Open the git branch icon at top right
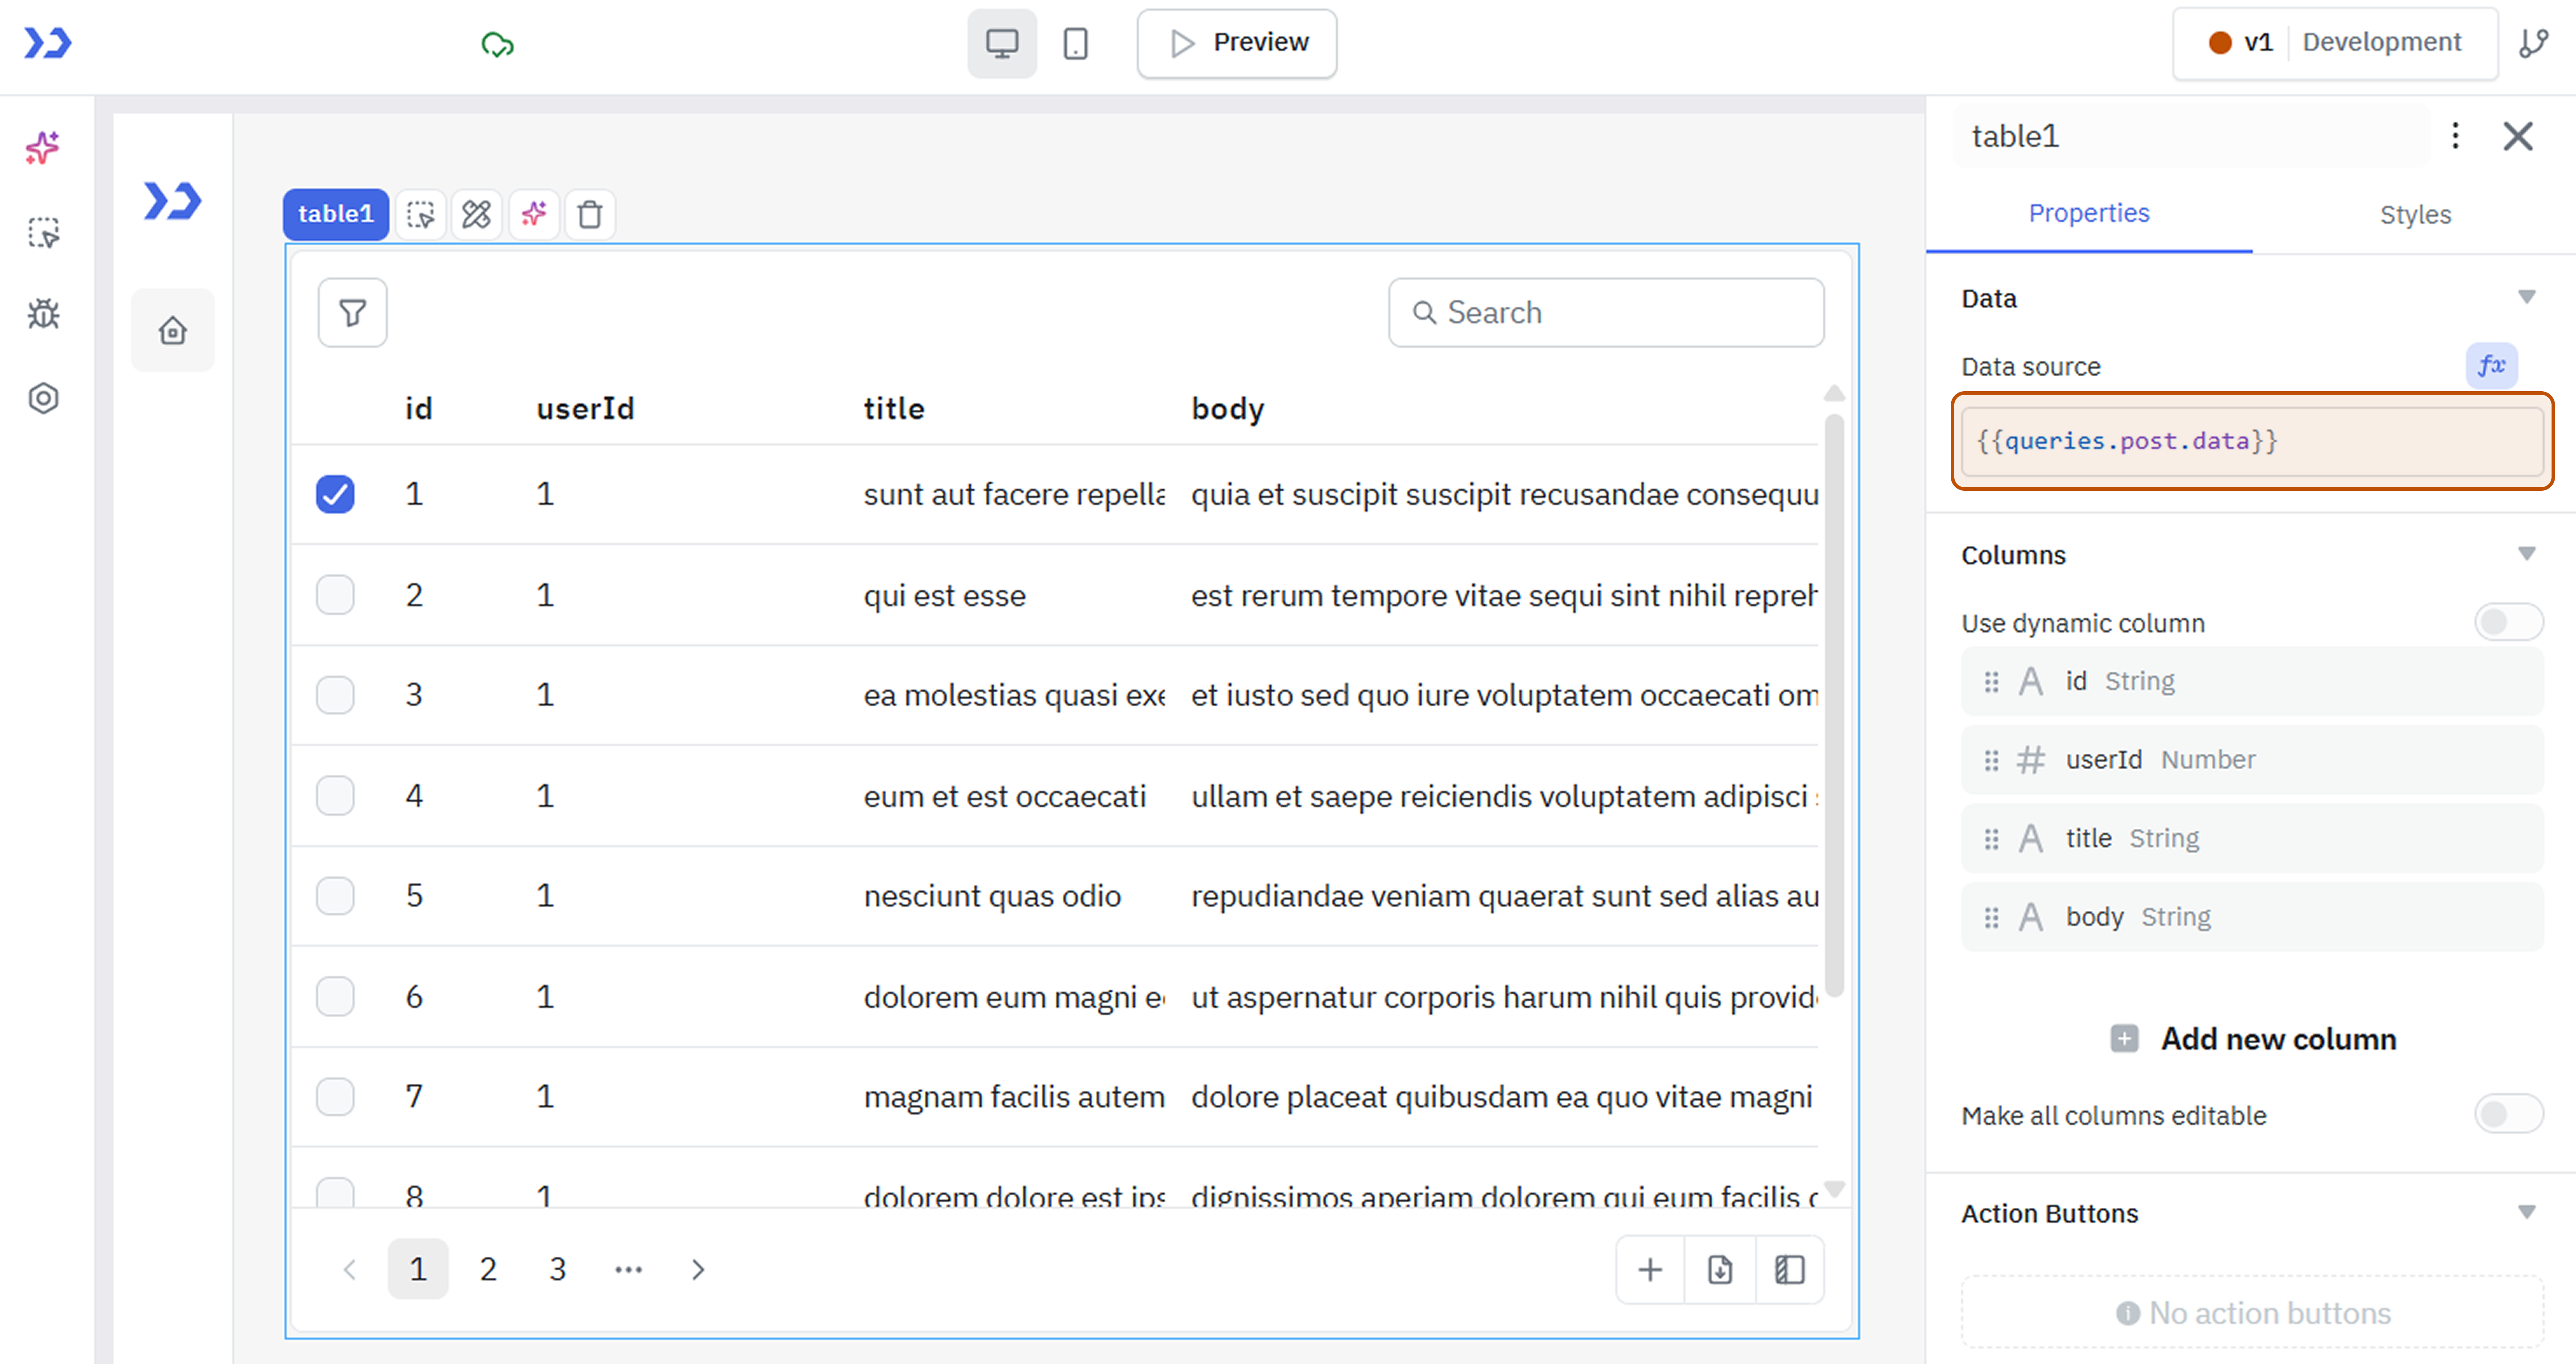 2534,43
